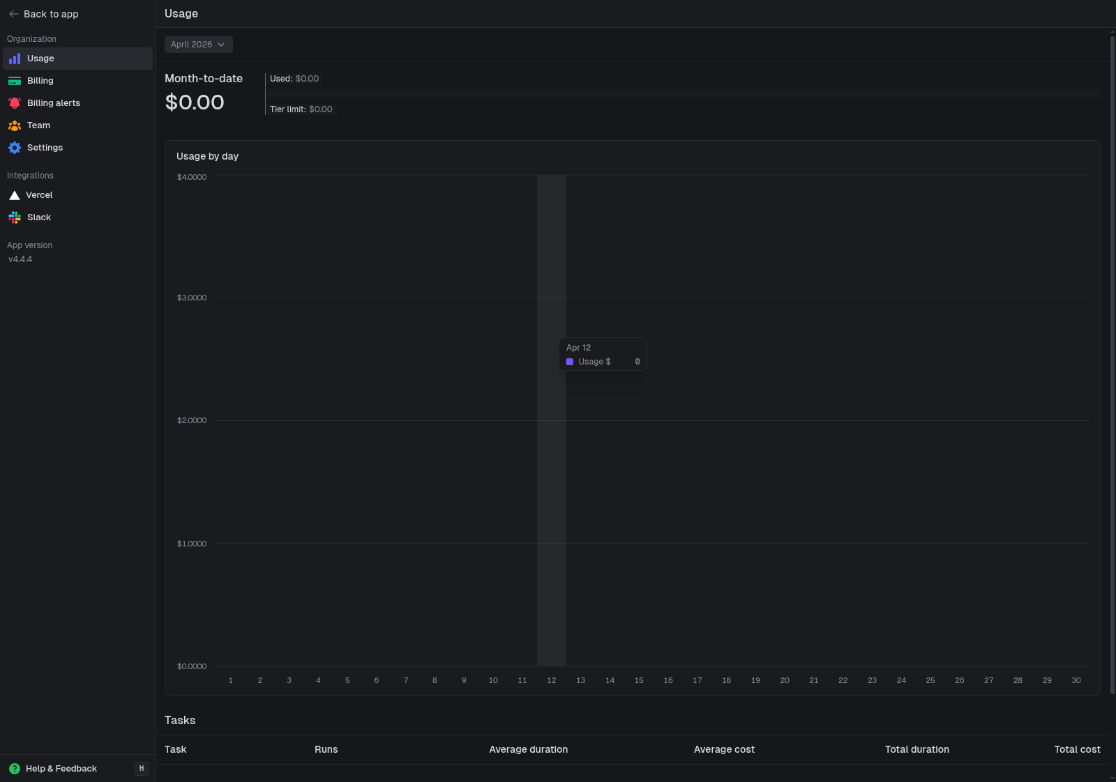Image resolution: width=1116 pixels, height=782 pixels.
Task: Click the Total duration column header
Action: pyautogui.click(x=917, y=749)
